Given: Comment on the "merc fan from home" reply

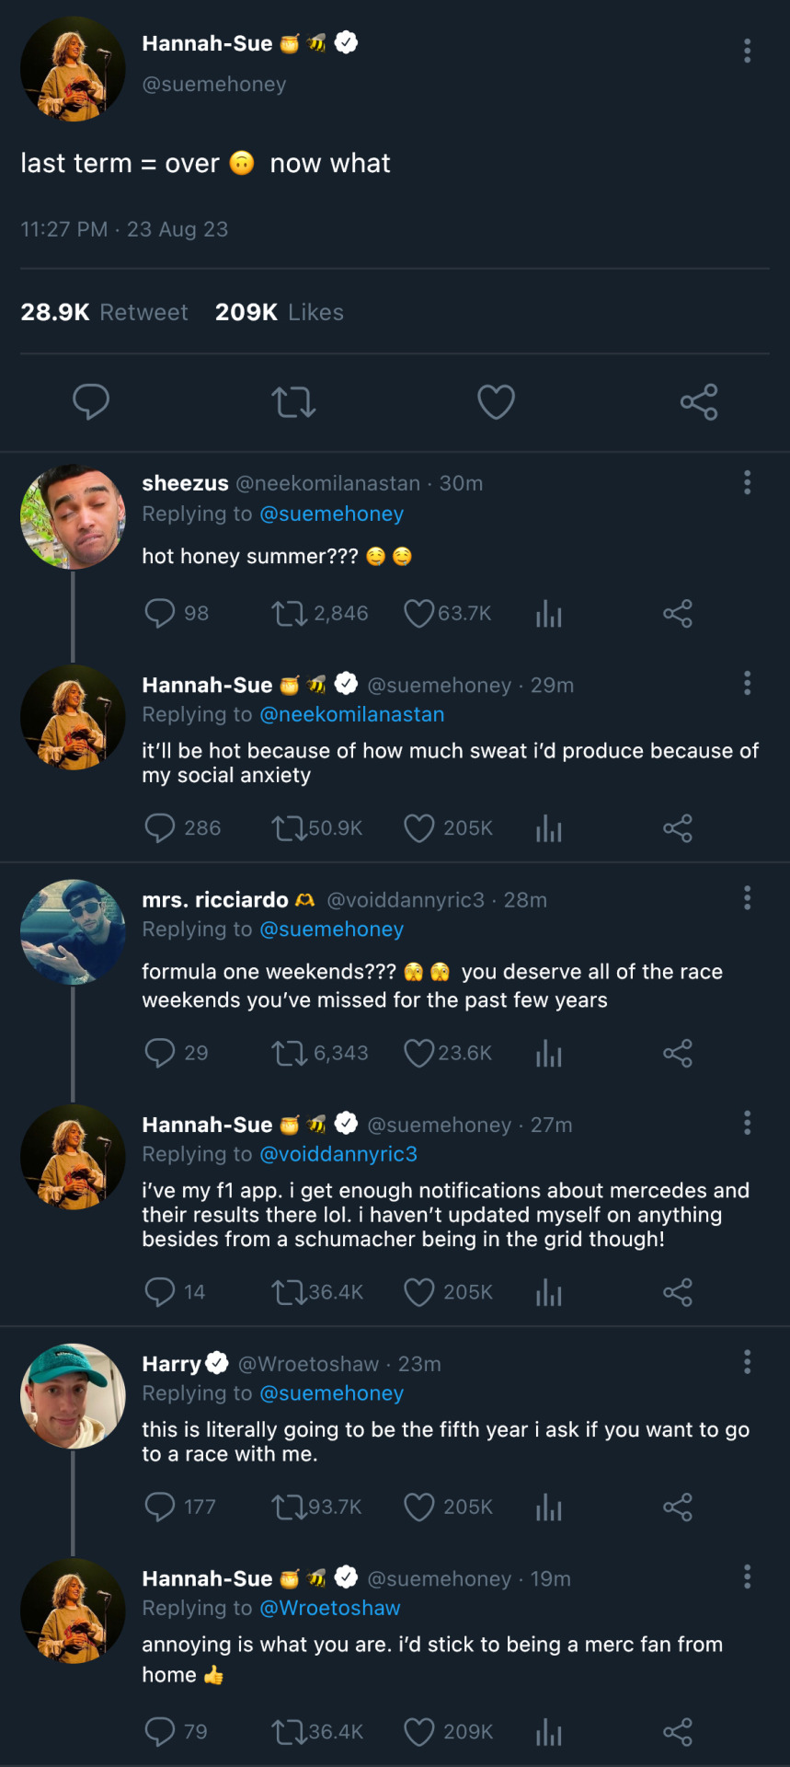Looking at the screenshot, I should pos(160,1732).
